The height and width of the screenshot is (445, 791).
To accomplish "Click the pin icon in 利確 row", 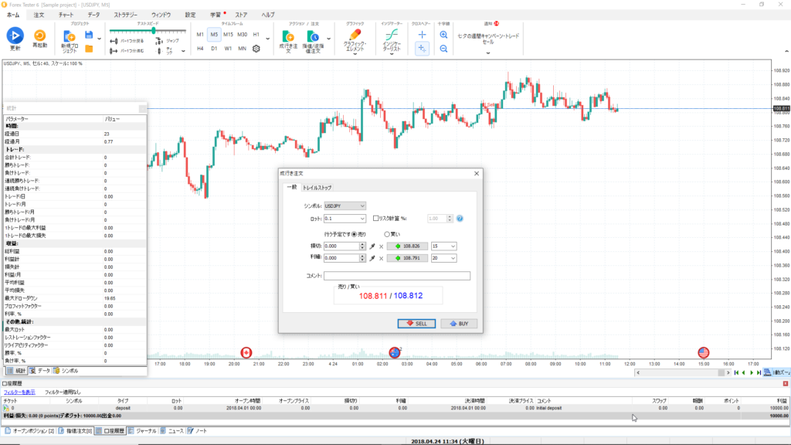I will [x=372, y=258].
